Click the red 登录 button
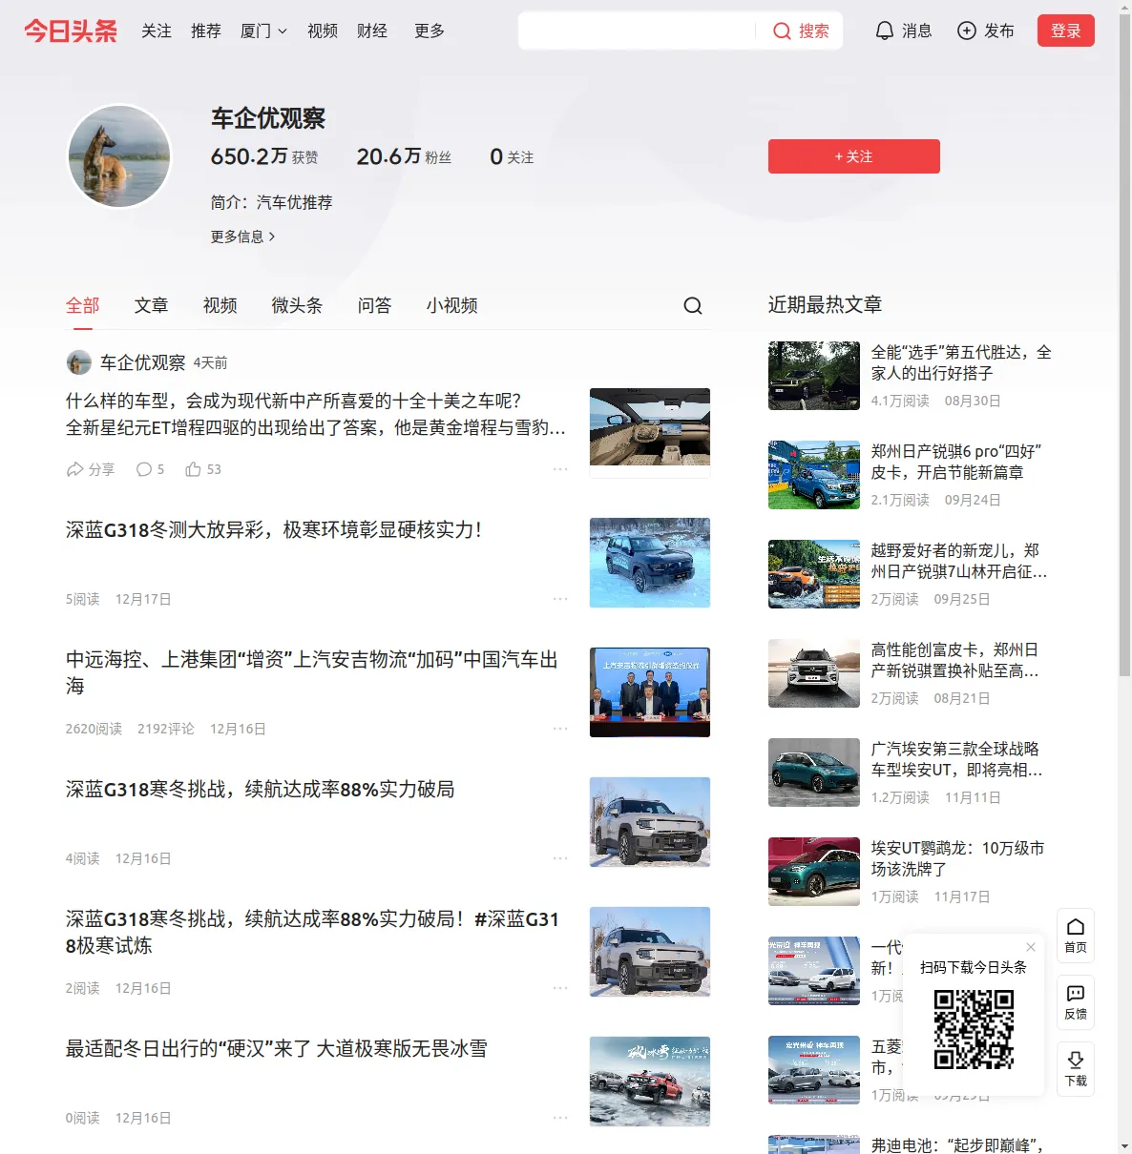The image size is (1132, 1154). click(x=1066, y=31)
